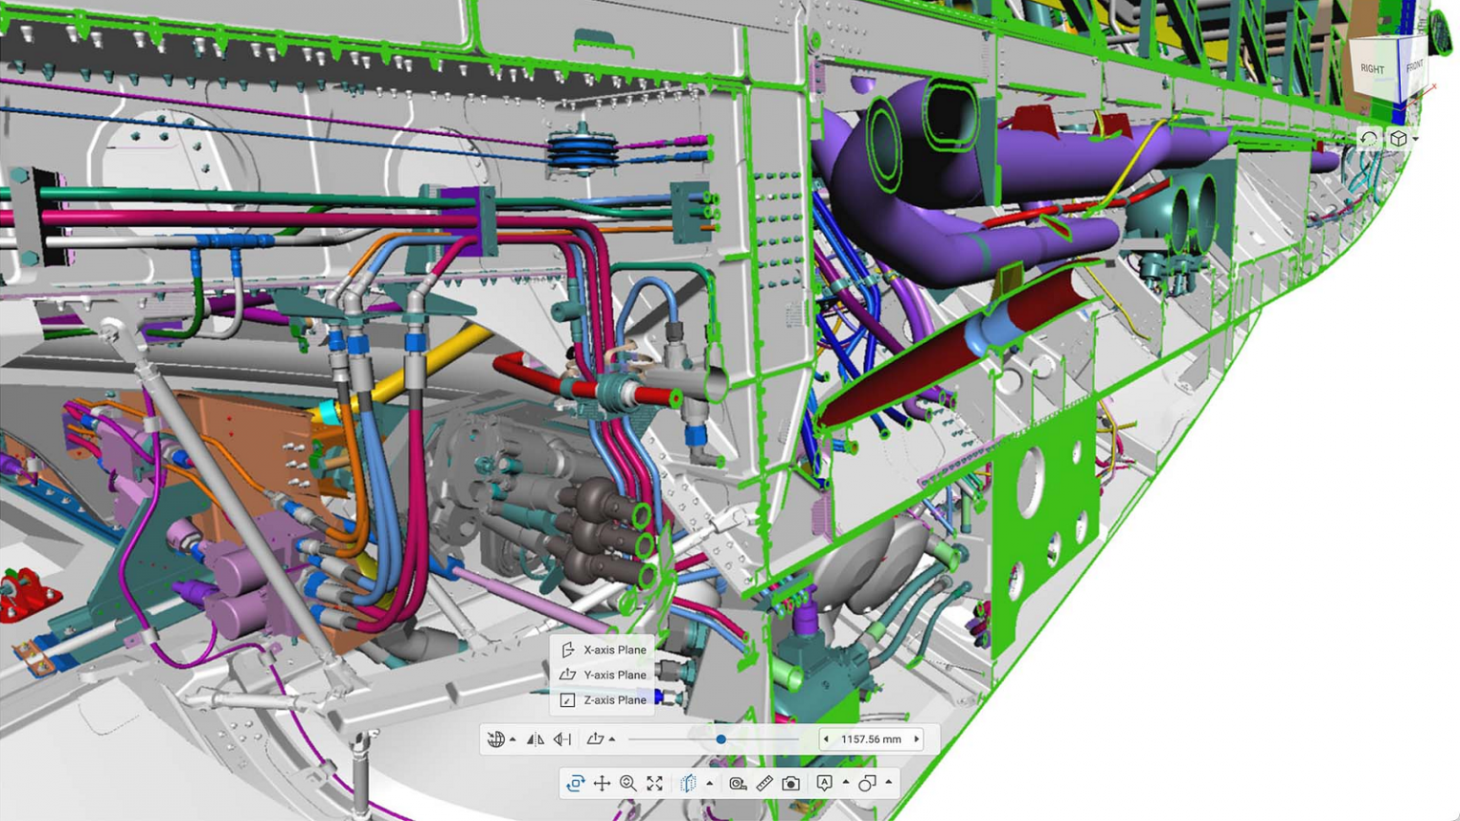Expand the render style dropdown at toolbar end

(x=889, y=783)
